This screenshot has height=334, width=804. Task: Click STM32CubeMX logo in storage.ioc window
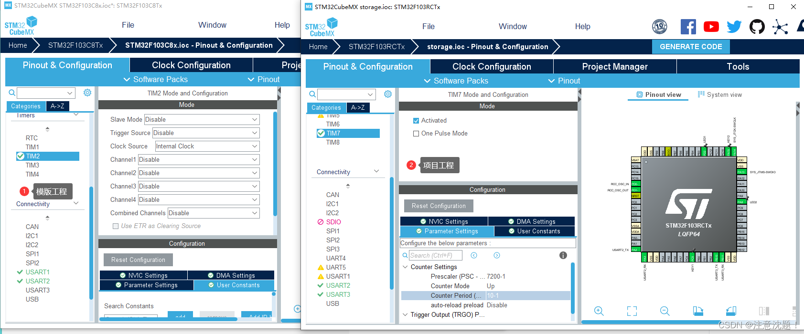tap(322, 27)
